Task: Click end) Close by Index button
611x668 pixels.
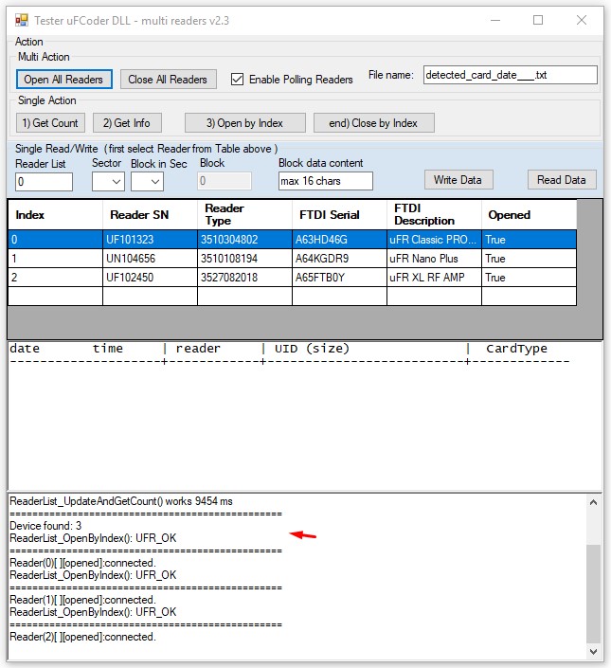Action: (x=372, y=123)
